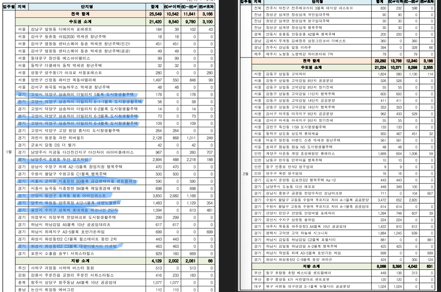Click 군포시 당동 DS 더 웰가
This screenshot has height=292, width=441.
53,145
